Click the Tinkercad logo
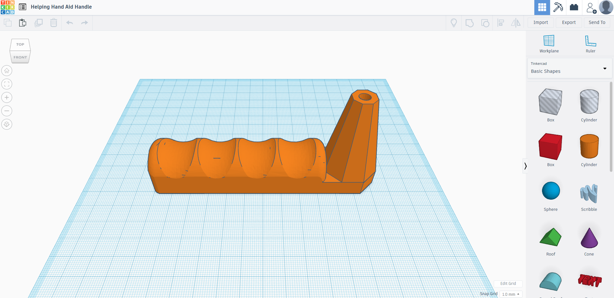The height and width of the screenshot is (298, 614). click(x=7, y=7)
